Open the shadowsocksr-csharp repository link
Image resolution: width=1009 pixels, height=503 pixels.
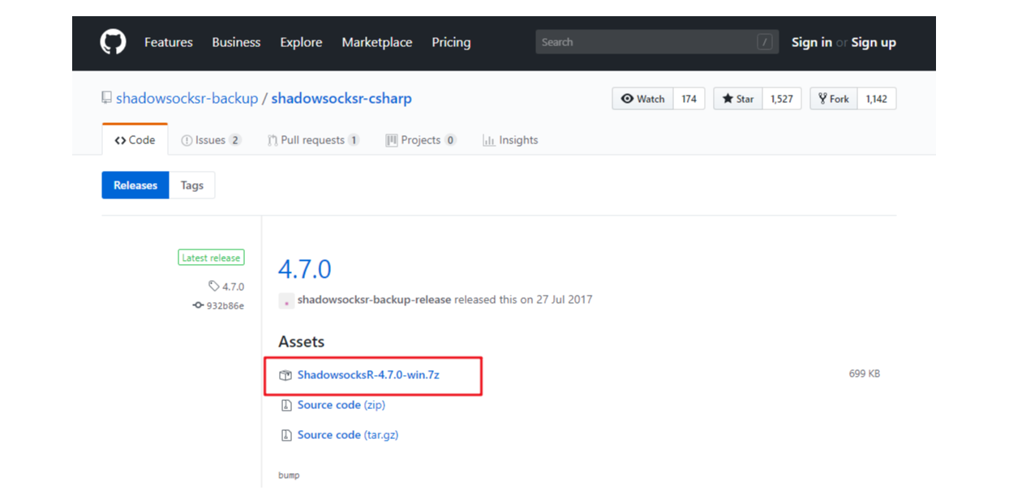click(341, 98)
